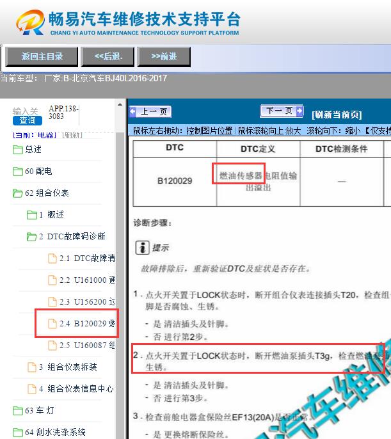Click page icon of 4 组合仪表信息中心
Image resolution: width=391 pixels, height=439 pixels.
32,389
